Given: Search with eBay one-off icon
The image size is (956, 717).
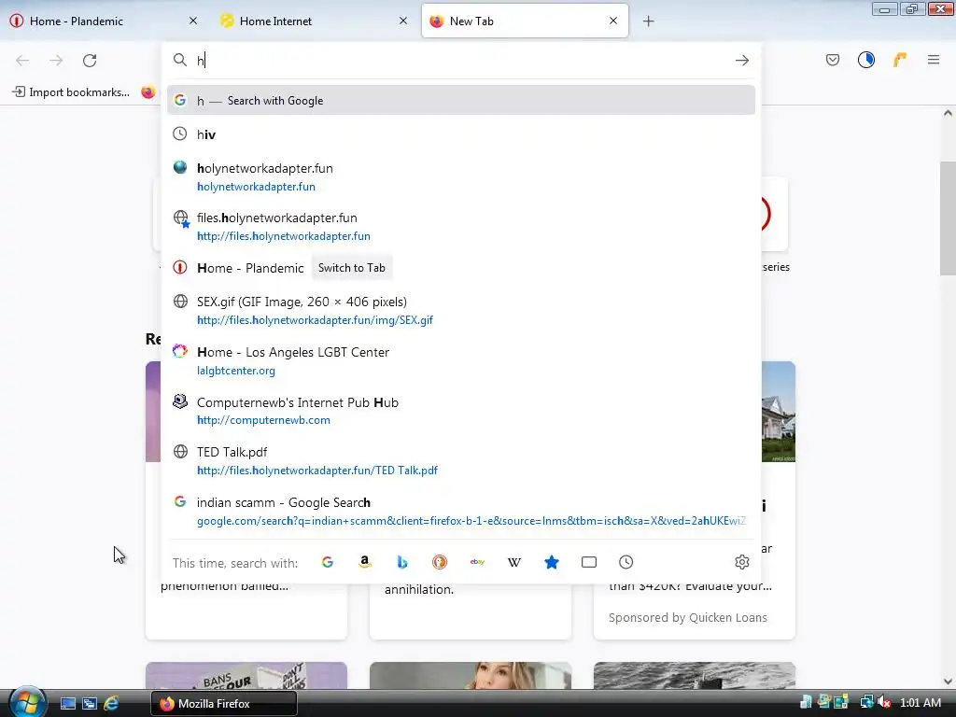Looking at the screenshot, I should [477, 562].
